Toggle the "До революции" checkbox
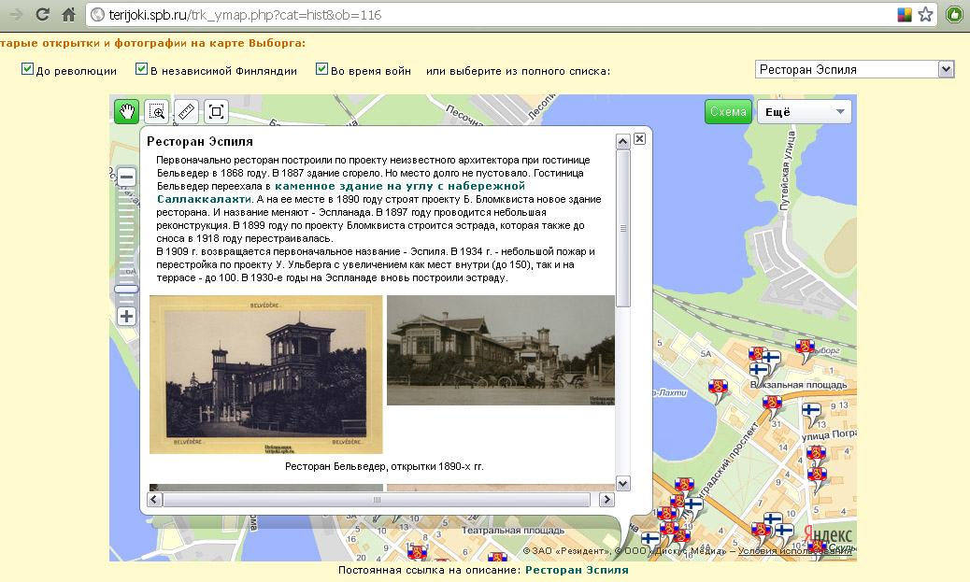This screenshot has height=582, width=970. [28, 69]
